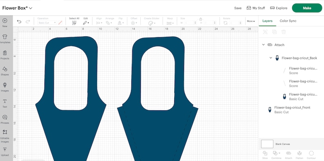Open the More toolbar dropdown
The width and height of the screenshot is (324, 161).
pos(251,21)
